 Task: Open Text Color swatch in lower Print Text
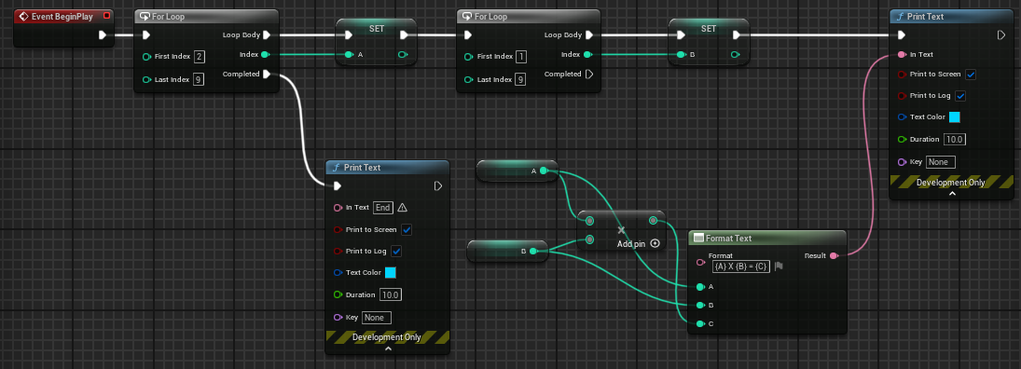(x=391, y=273)
